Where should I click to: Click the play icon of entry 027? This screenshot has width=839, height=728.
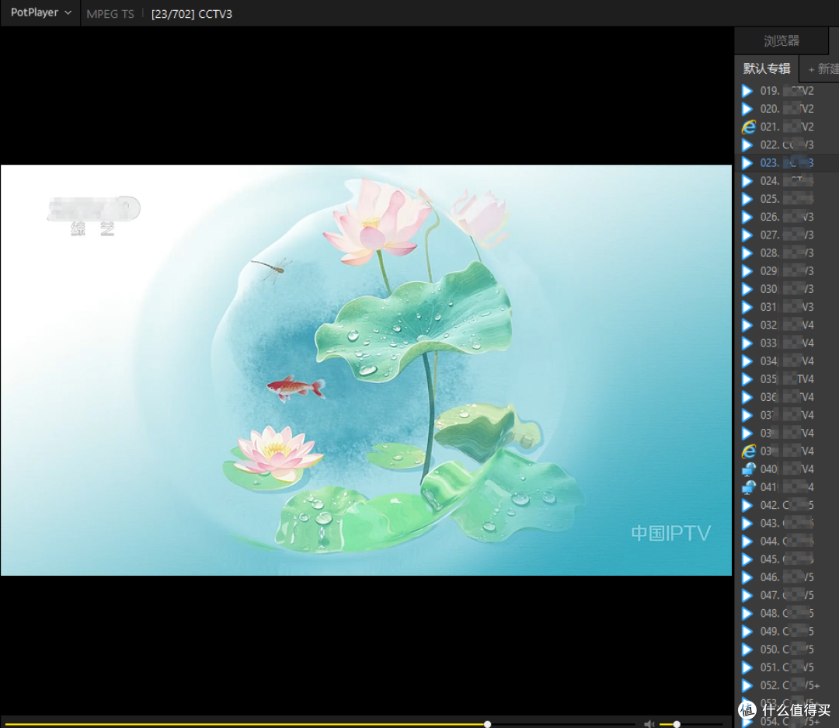click(x=747, y=235)
